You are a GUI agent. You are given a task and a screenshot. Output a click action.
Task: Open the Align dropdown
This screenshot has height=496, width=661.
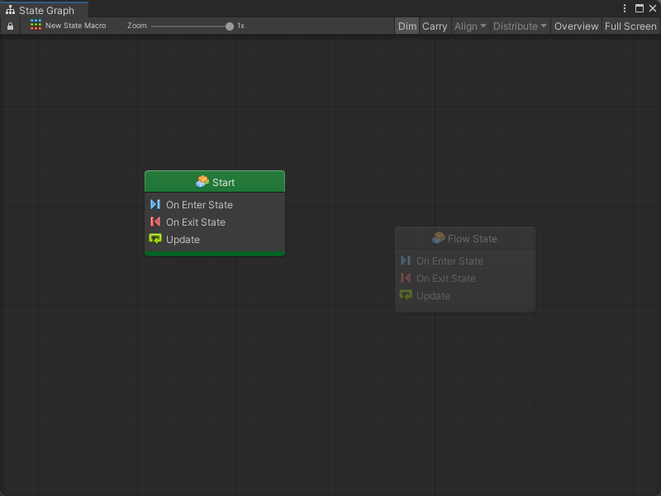(x=470, y=26)
